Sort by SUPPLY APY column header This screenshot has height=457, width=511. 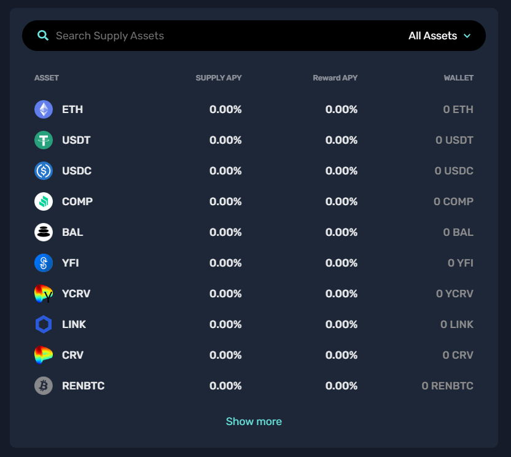219,78
